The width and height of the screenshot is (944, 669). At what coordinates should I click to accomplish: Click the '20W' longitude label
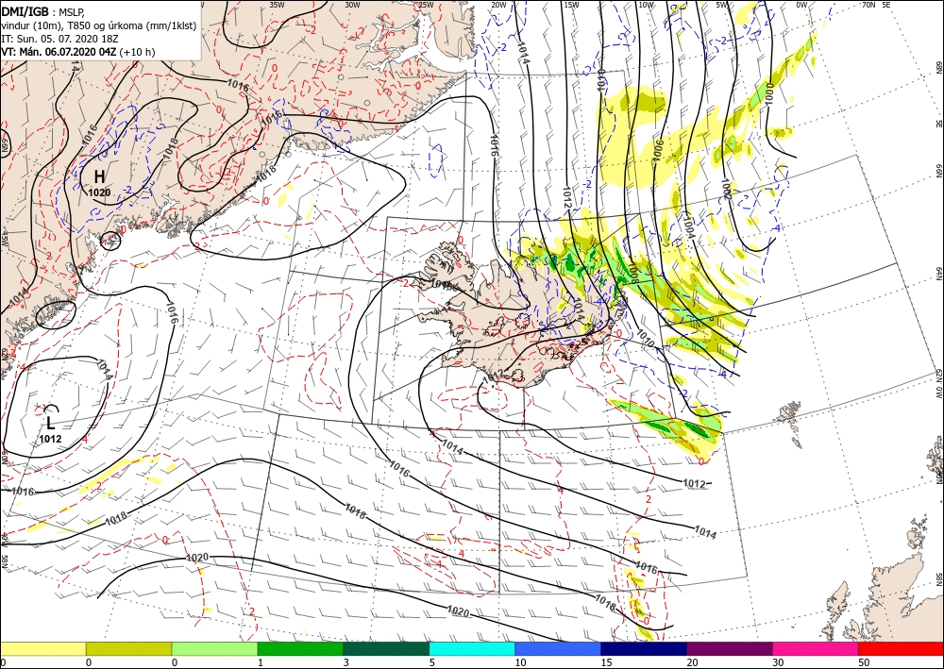click(x=498, y=5)
